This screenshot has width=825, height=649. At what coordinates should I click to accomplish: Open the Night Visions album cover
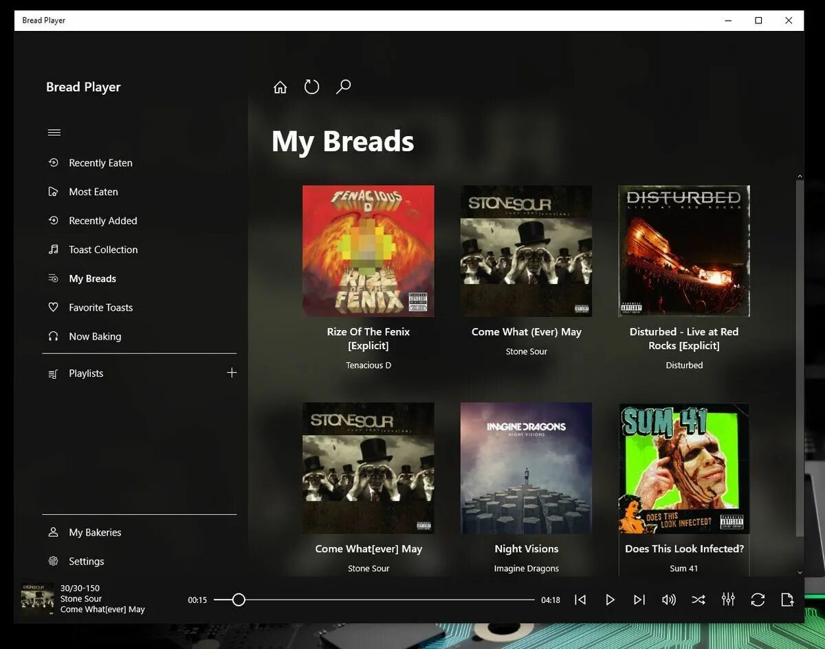coord(527,468)
